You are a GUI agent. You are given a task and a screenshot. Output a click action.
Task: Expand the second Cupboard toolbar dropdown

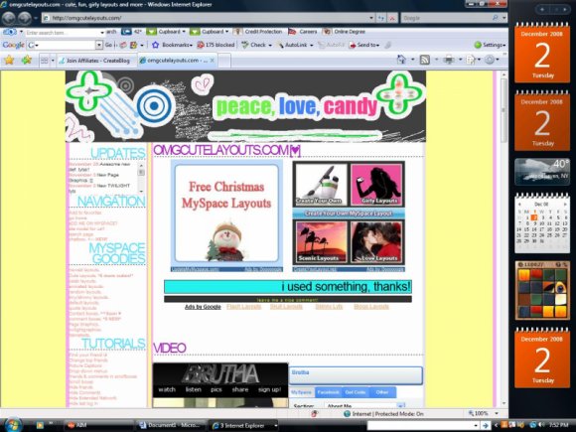226,32
